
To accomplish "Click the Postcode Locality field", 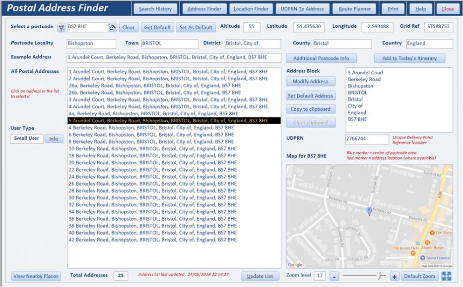I will click(91, 44).
